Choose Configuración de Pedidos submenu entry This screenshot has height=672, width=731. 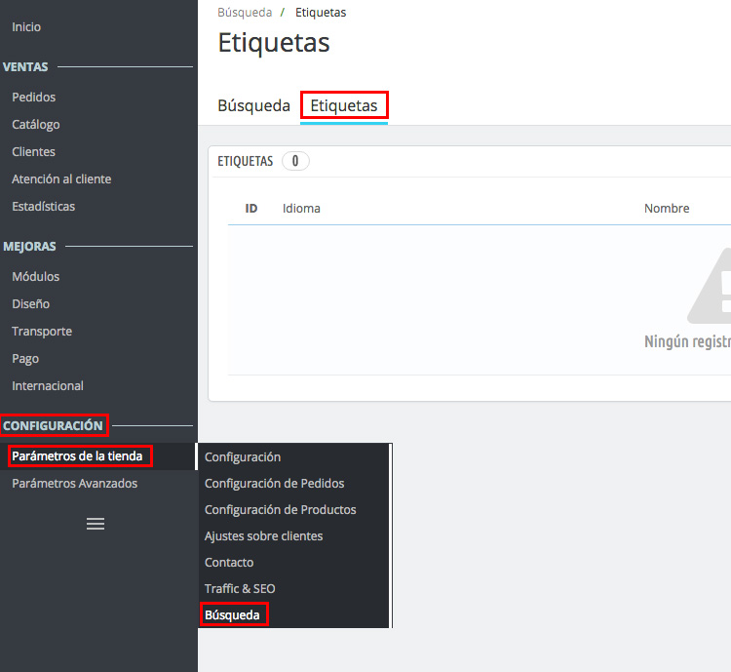point(274,484)
